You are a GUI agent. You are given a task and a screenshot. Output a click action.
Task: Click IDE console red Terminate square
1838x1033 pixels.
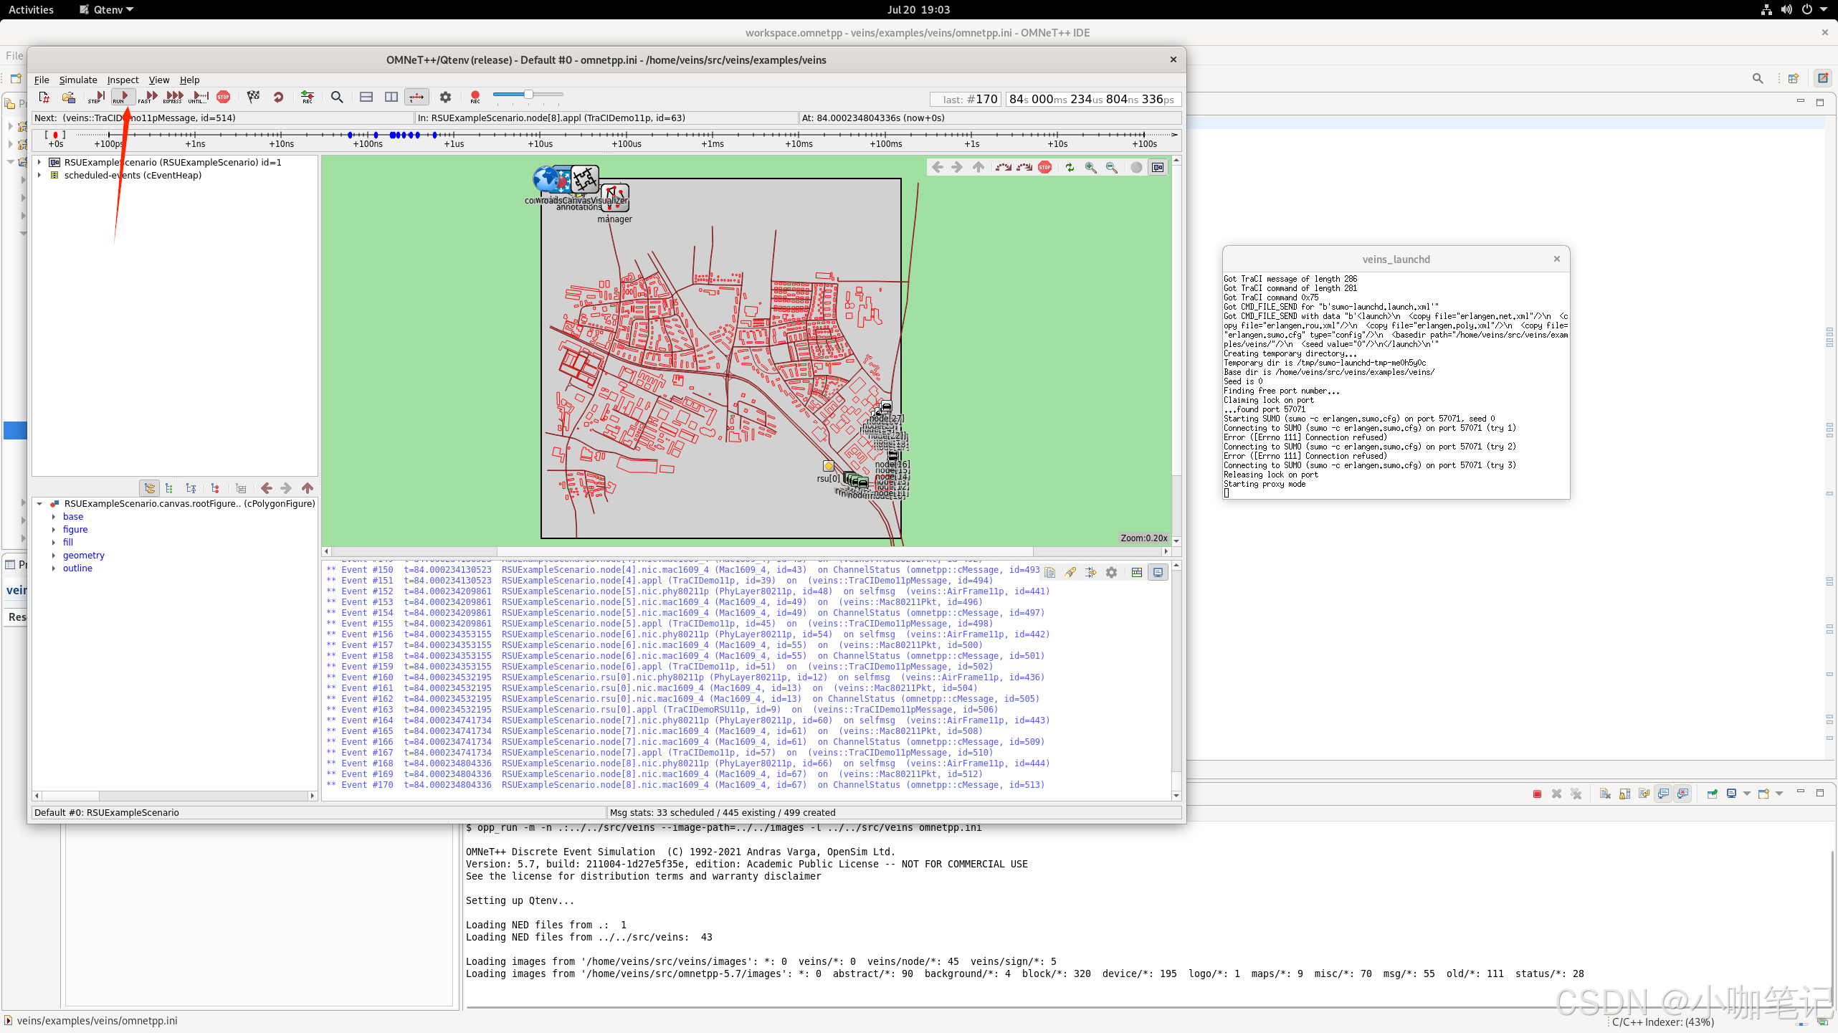(x=1537, y=794)
